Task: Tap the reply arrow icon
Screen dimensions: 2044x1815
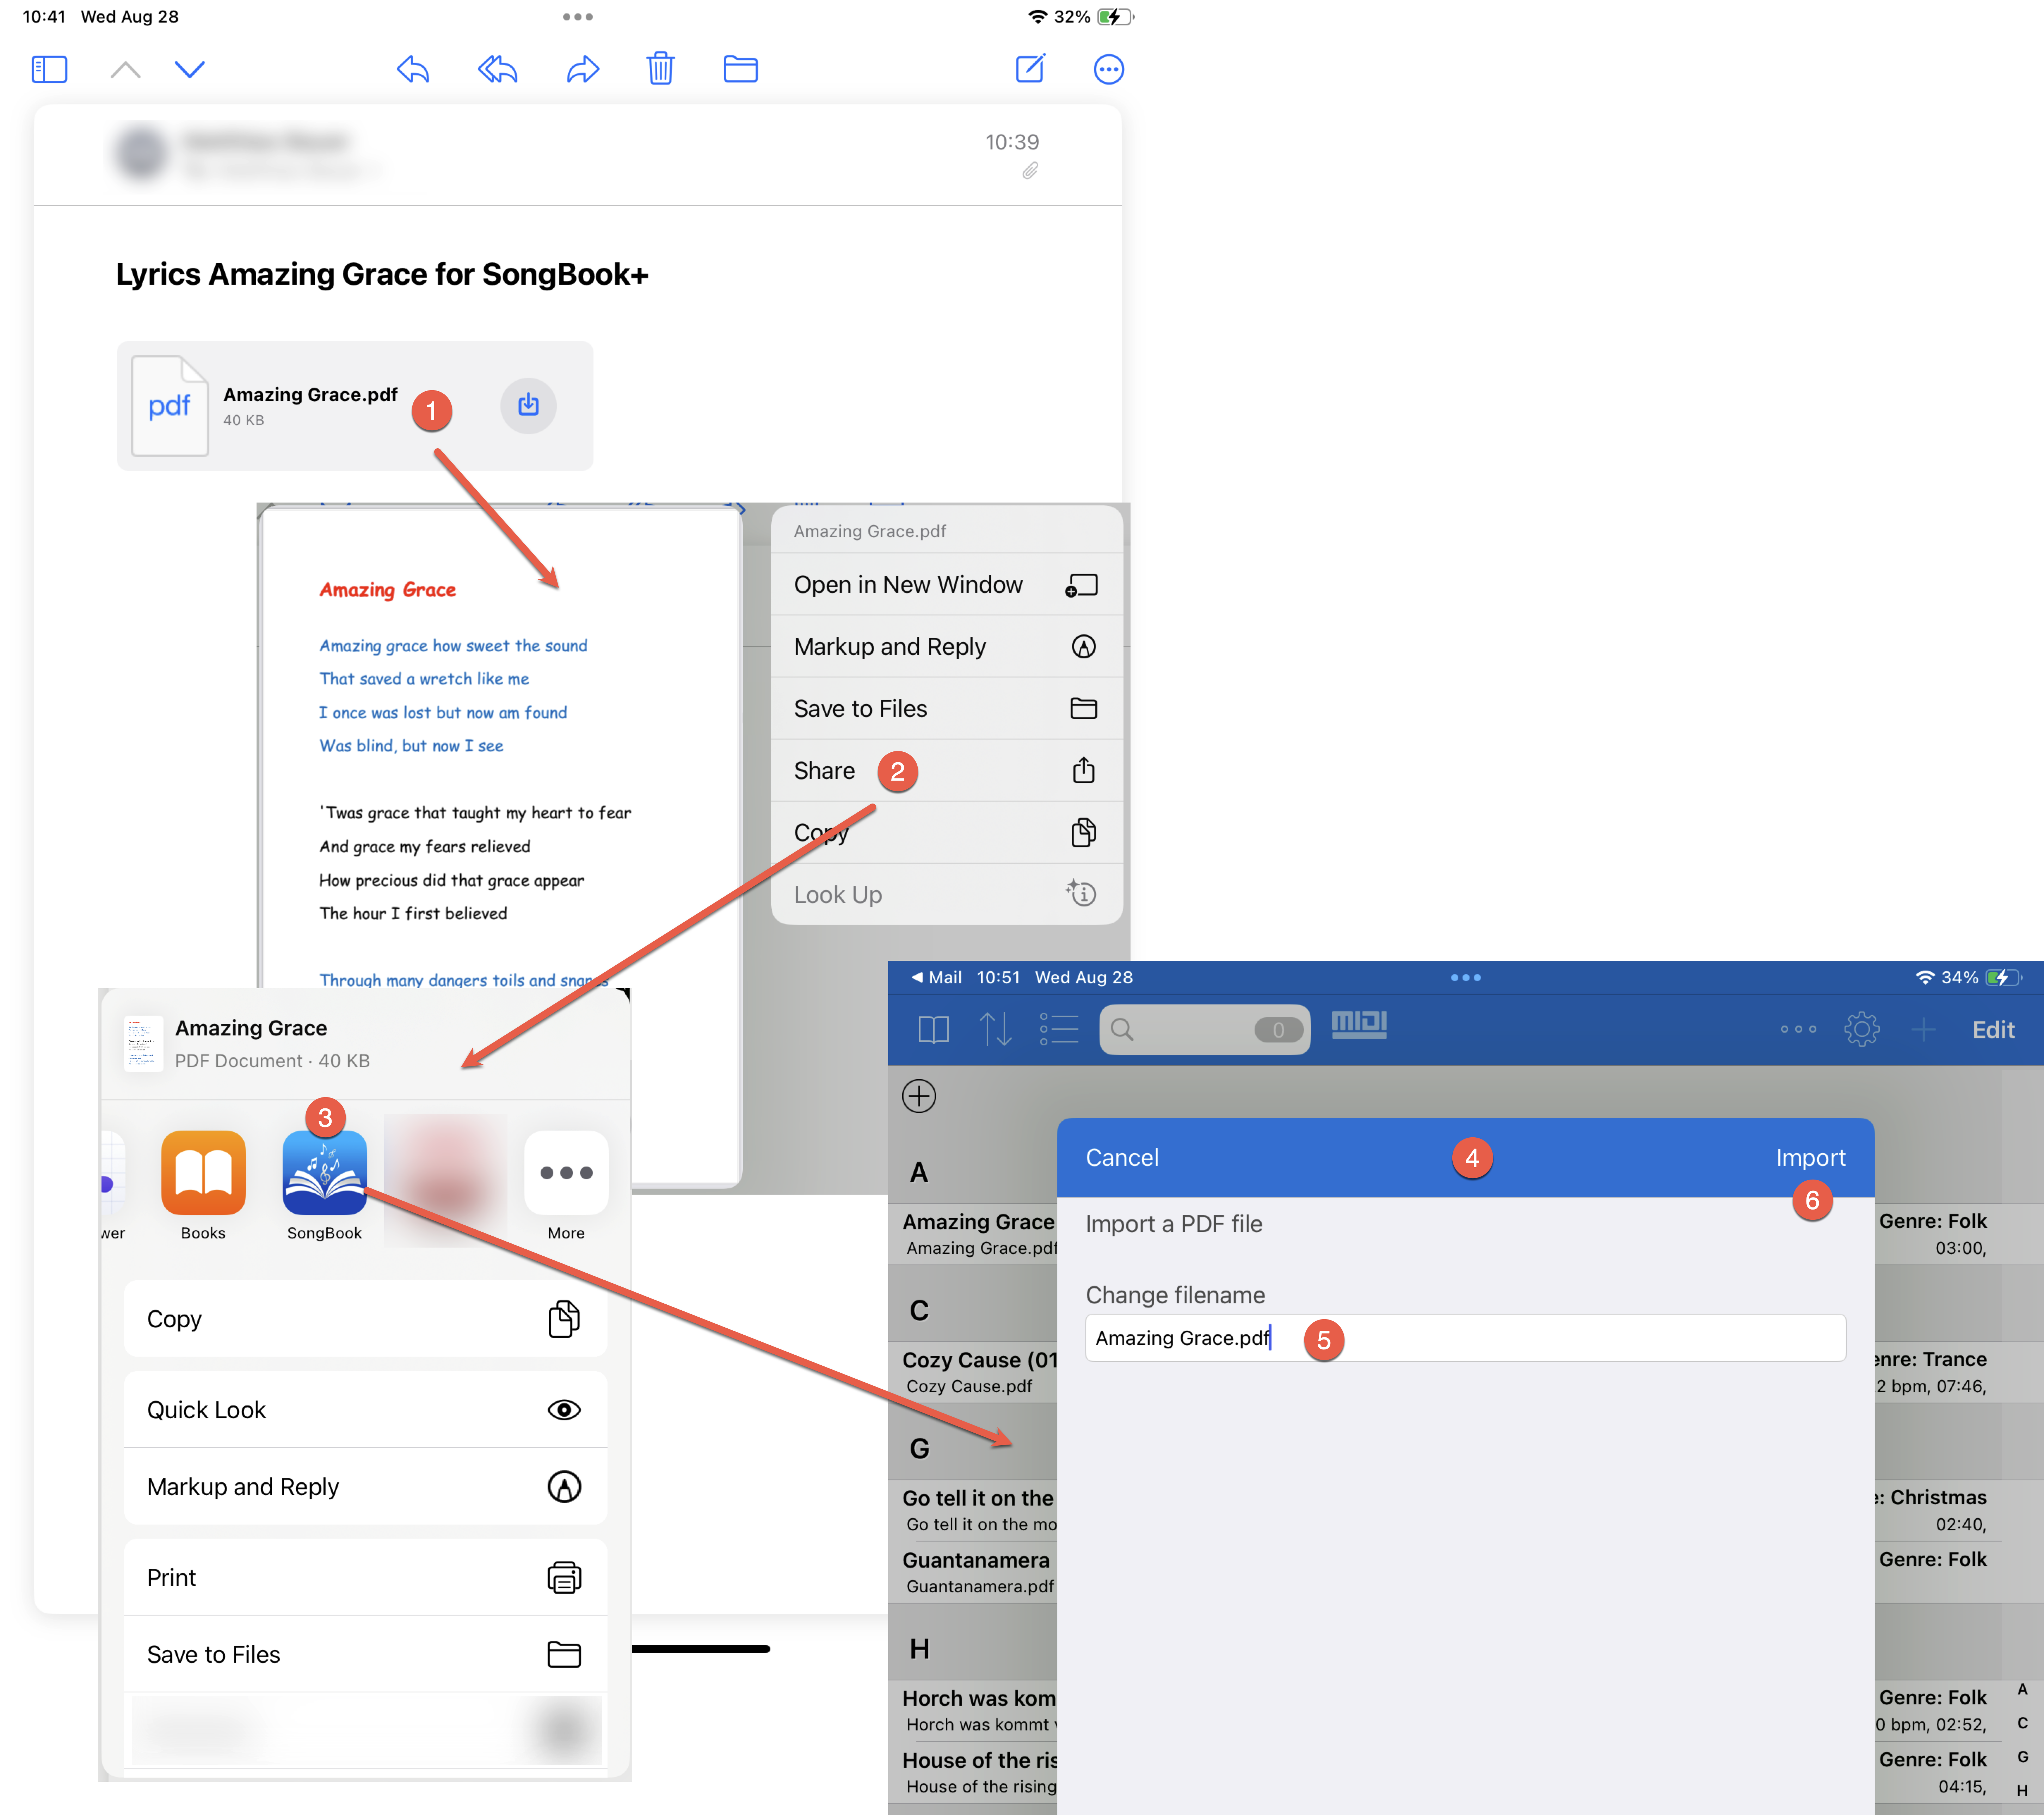Action: coord(413,69)
